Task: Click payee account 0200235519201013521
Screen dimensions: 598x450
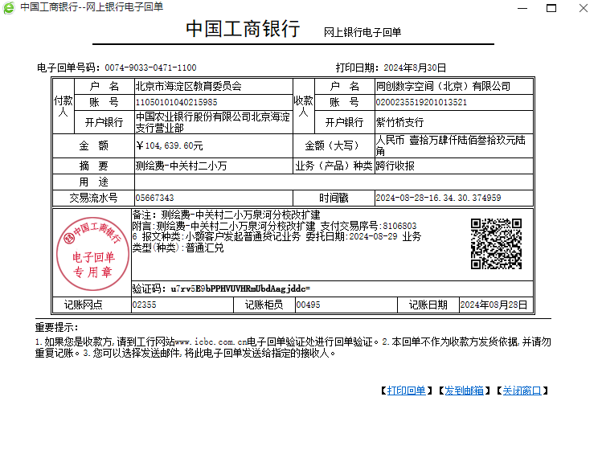Action: (x=421, y=102)
